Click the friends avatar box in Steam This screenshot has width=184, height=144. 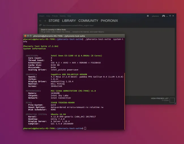pos(172,100)
